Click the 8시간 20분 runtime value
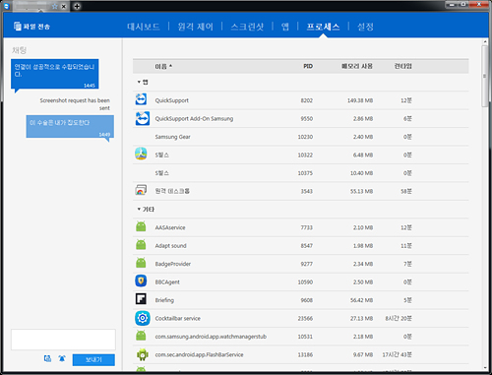Screen dimensions: 492x375 point(399,318)
